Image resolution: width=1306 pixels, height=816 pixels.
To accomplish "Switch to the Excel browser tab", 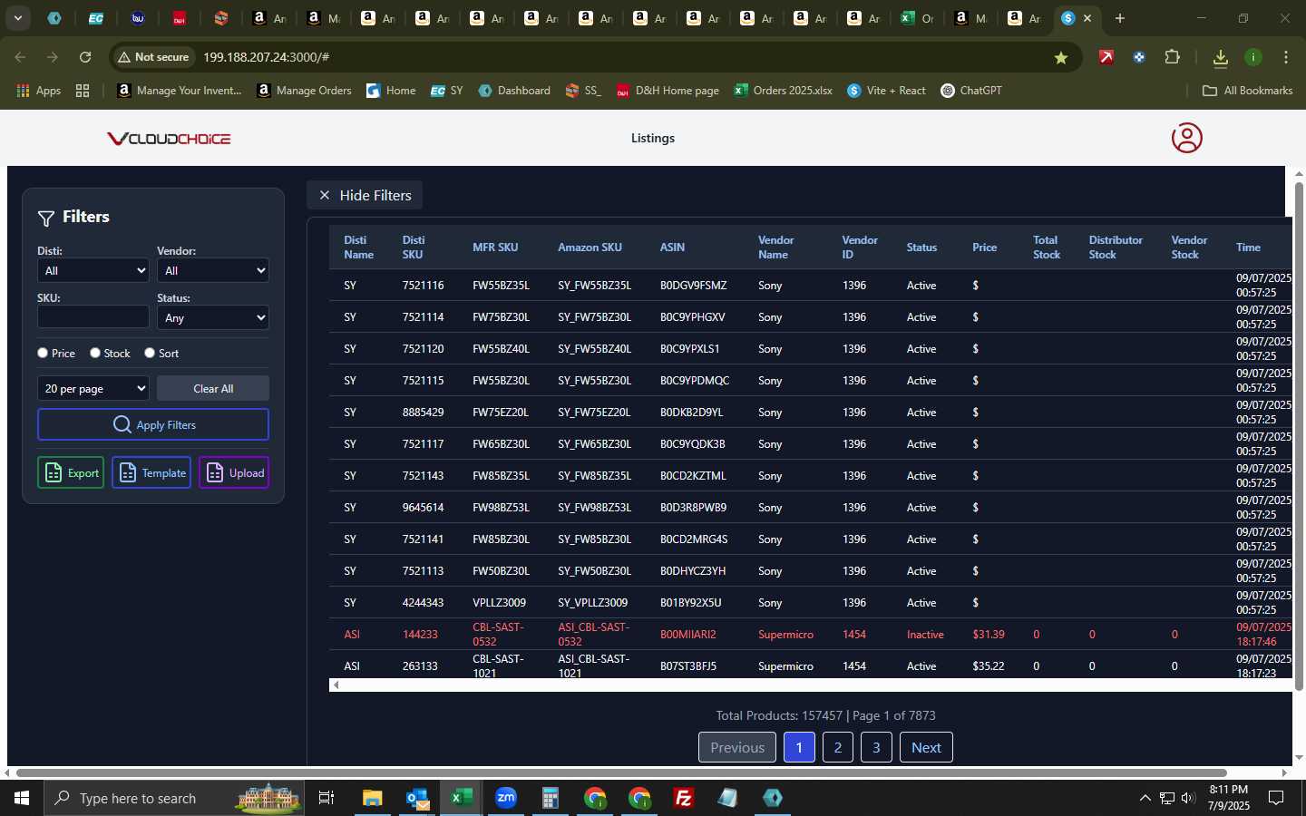I will [916, 18].
